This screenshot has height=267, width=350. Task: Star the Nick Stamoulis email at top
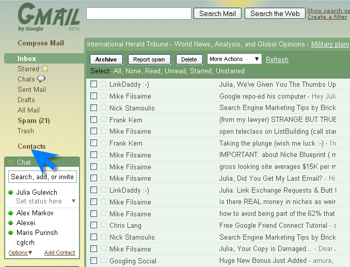tap(103, 108)
